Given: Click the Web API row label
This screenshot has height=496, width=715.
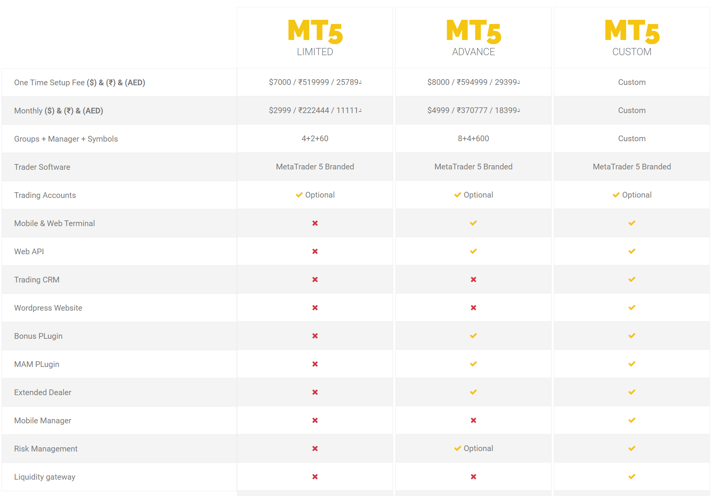Looking at the screenshot, I should click(29, 252).
